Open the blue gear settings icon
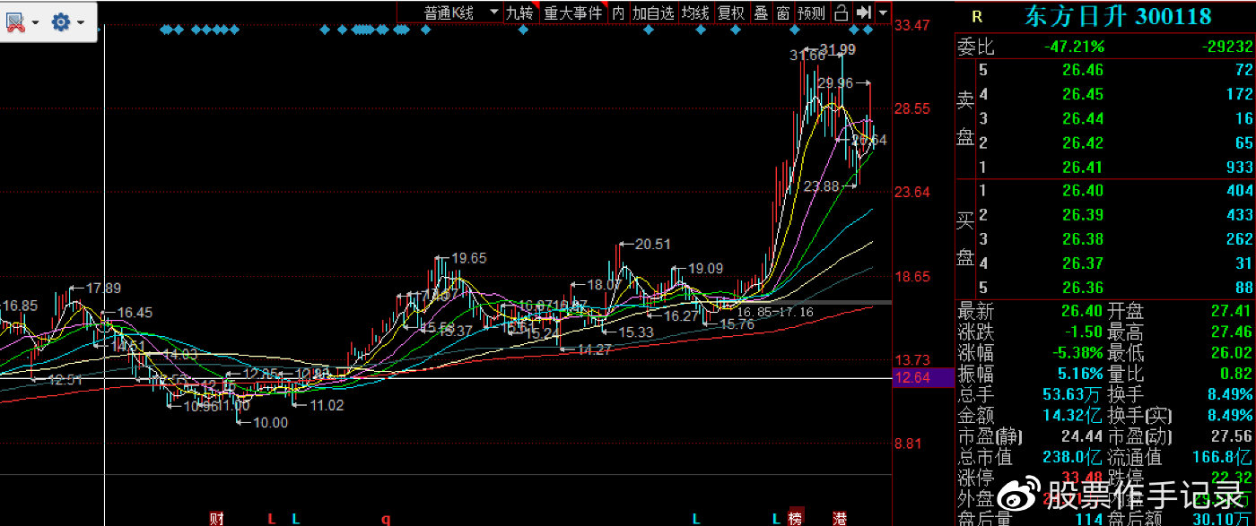The image size is (1256, 526). pos(61,22)
